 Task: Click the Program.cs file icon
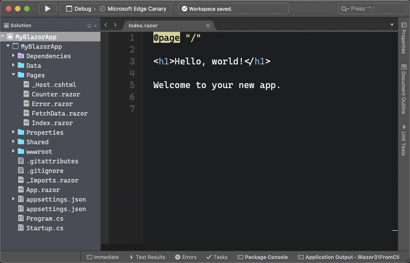(21, 218)
